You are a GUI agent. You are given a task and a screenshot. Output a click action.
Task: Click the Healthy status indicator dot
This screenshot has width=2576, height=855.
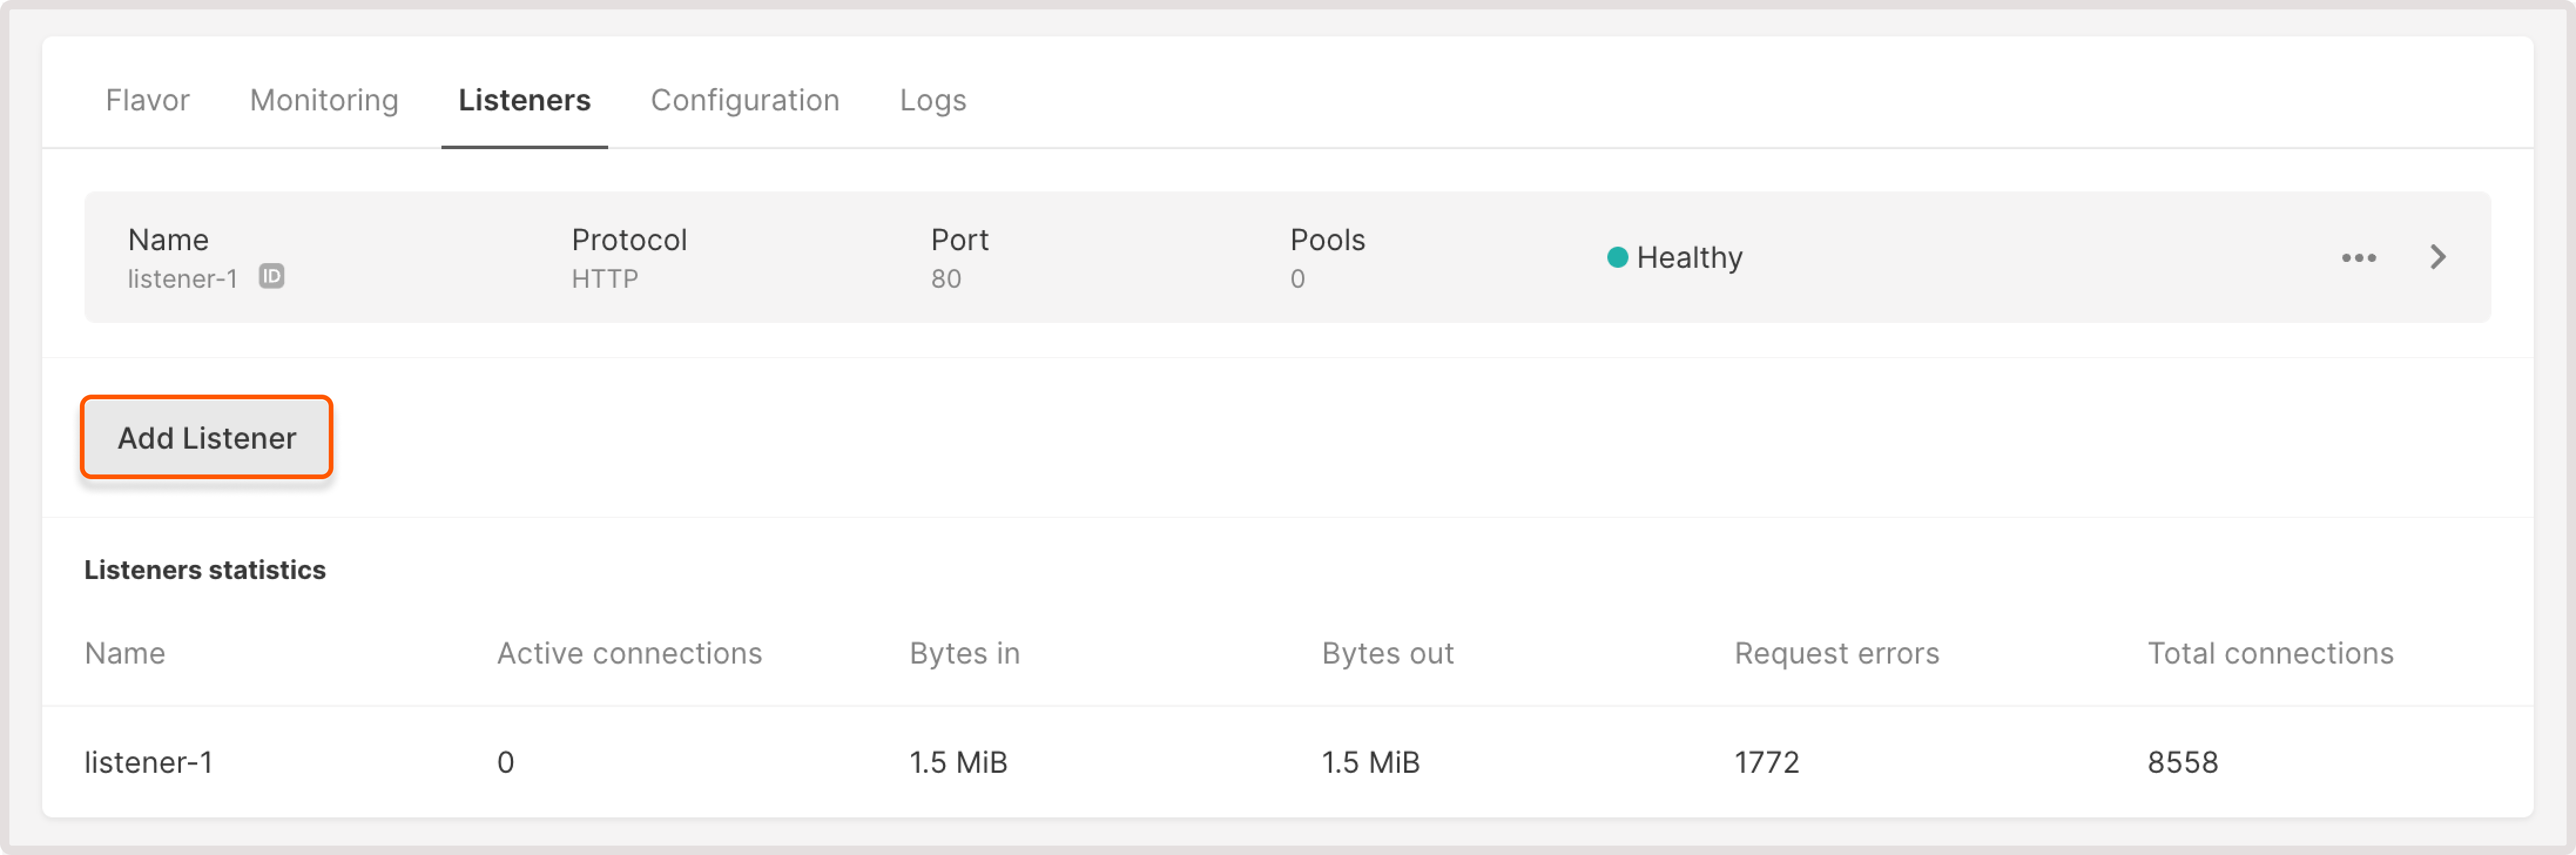point(1617,257)
